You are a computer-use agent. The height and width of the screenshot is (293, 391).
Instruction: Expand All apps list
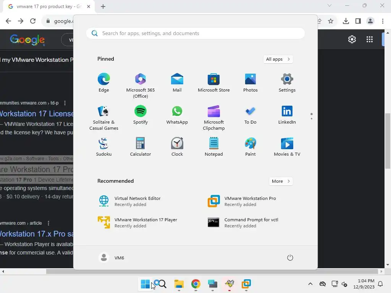[278, 59]
